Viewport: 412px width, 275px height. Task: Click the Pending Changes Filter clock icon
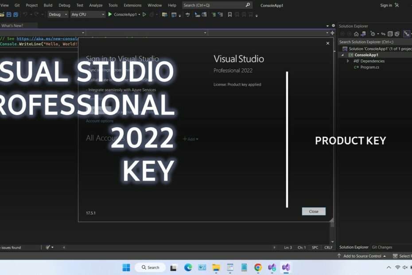373,34
